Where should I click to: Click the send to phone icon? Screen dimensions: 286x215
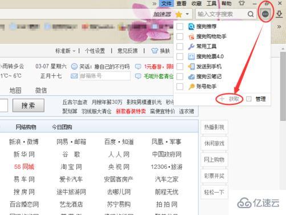[191, 67]
